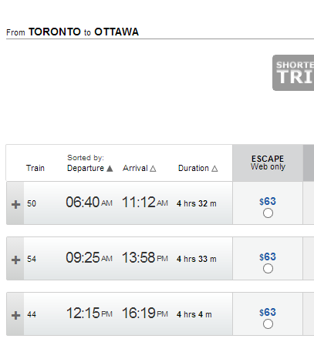The width and height of the screenshot is (314, 342).
Task: Expand train 54 details with plus icon
Action: [15, 260]
